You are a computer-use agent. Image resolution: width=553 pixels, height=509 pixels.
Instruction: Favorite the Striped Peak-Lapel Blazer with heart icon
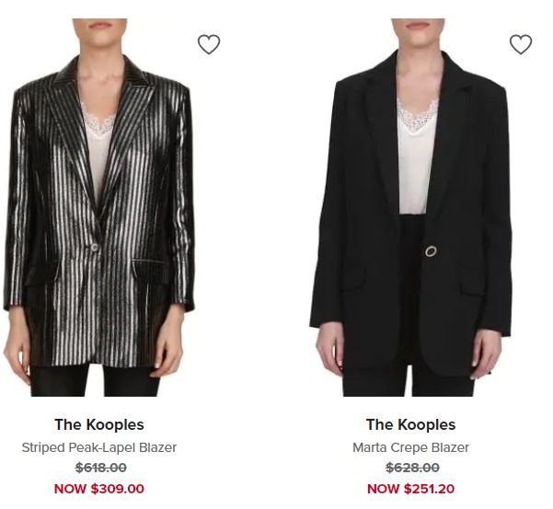point(209,44)
